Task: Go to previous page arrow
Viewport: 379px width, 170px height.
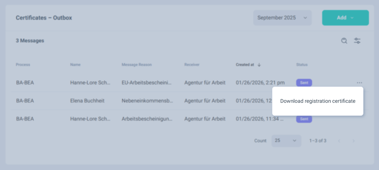Action: coord(339,141)
